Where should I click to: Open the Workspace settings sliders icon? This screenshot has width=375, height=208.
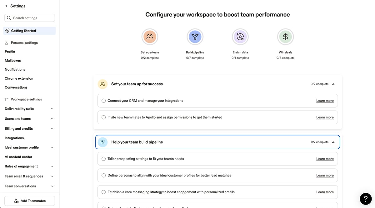point(7,99)
